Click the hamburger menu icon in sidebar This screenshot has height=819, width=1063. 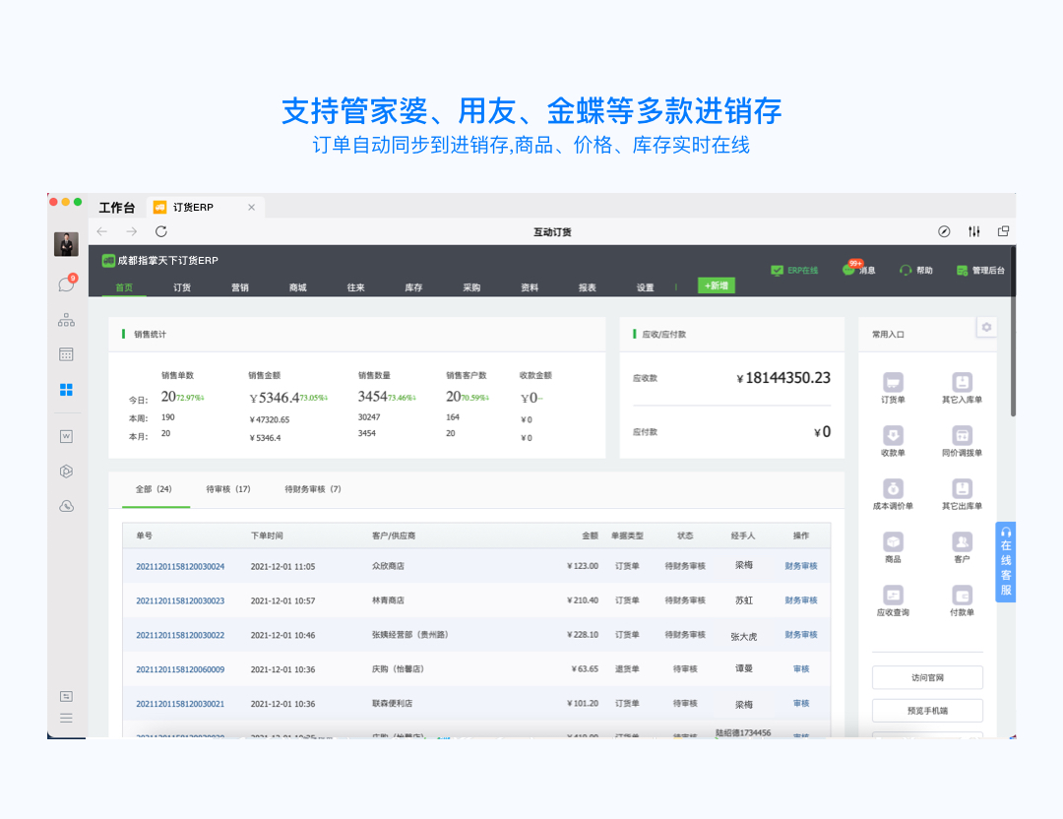point(67,718)
